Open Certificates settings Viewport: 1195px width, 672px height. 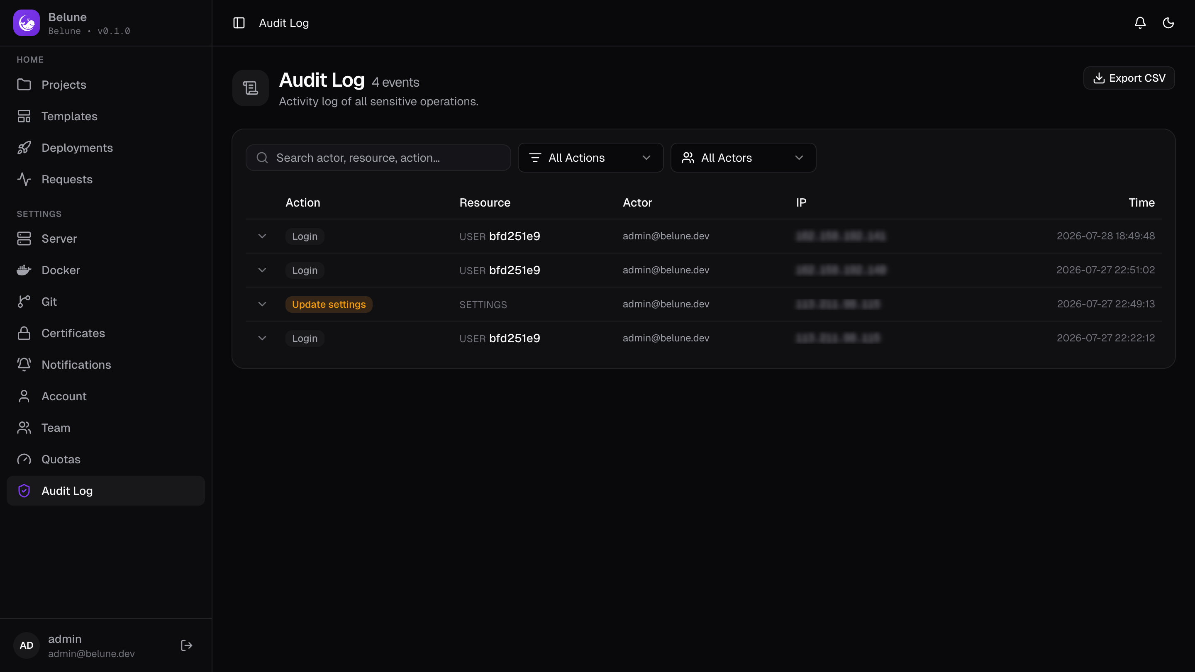pos(106,333)
